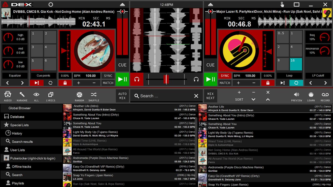Play or pause the left deck
Image resolution: width=333 pixels, height=187 pixels.
122,79
